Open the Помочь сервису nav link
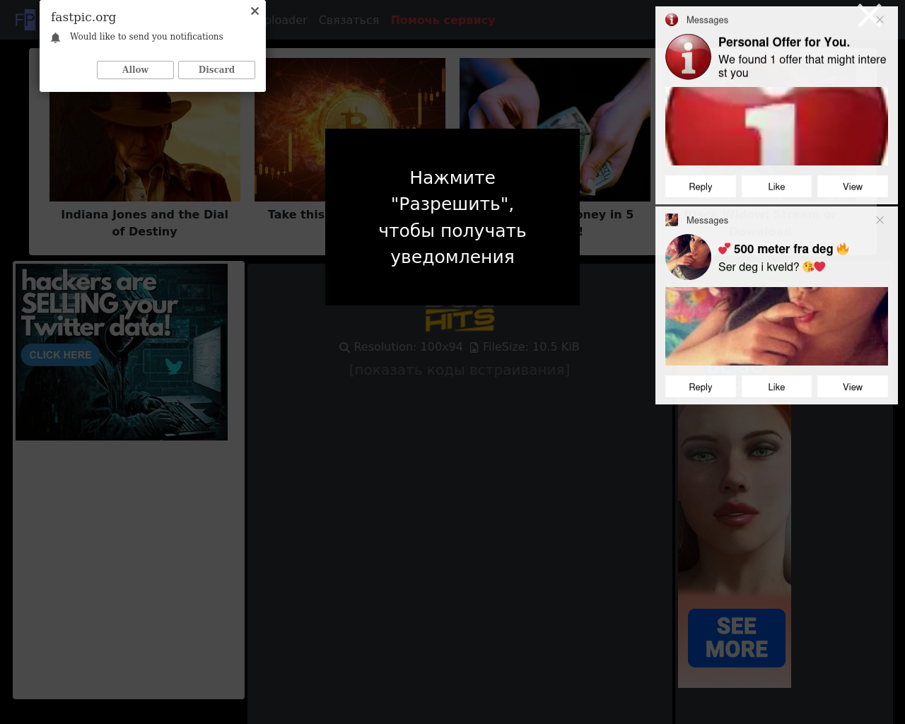Viewport: 905px width, 724px height. [x=443, y=20]
